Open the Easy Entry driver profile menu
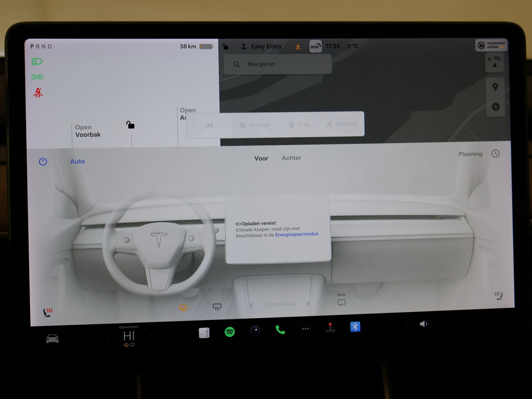The width and height of the screenshot is (532, 399). pos(261,46)
